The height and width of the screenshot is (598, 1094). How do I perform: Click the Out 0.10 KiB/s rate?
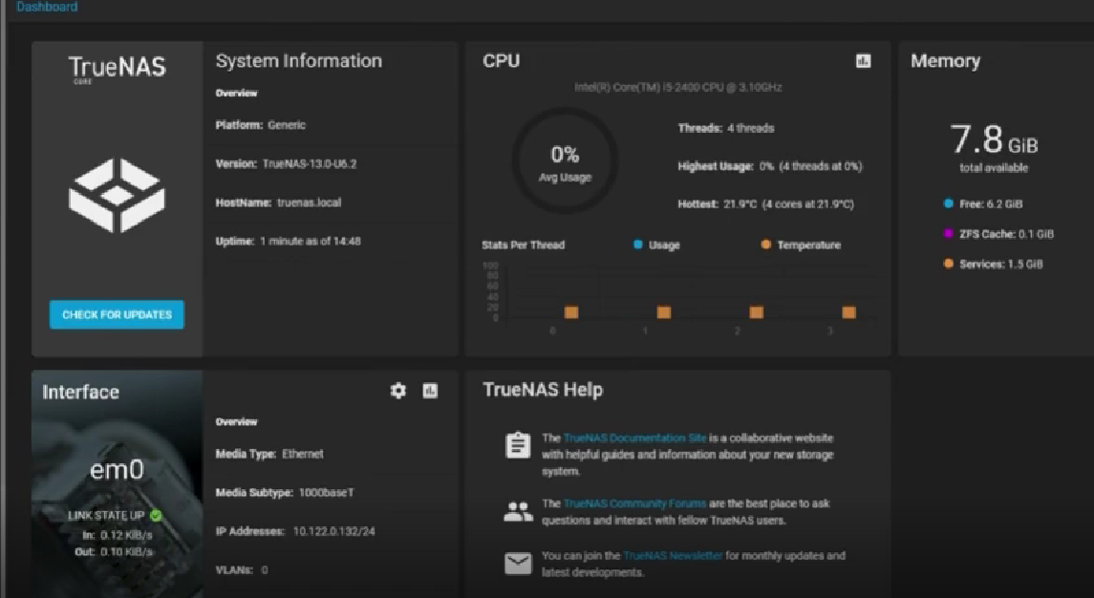click(114, 552)
